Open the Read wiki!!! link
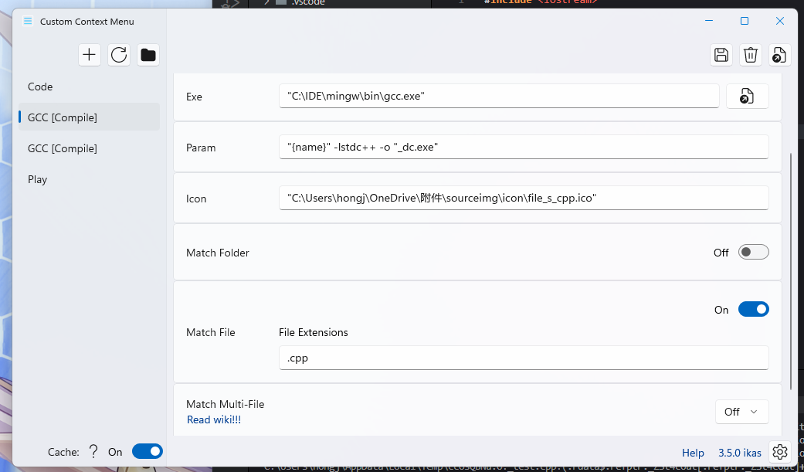This screenshot has width=804, height=472. point(214,419)
